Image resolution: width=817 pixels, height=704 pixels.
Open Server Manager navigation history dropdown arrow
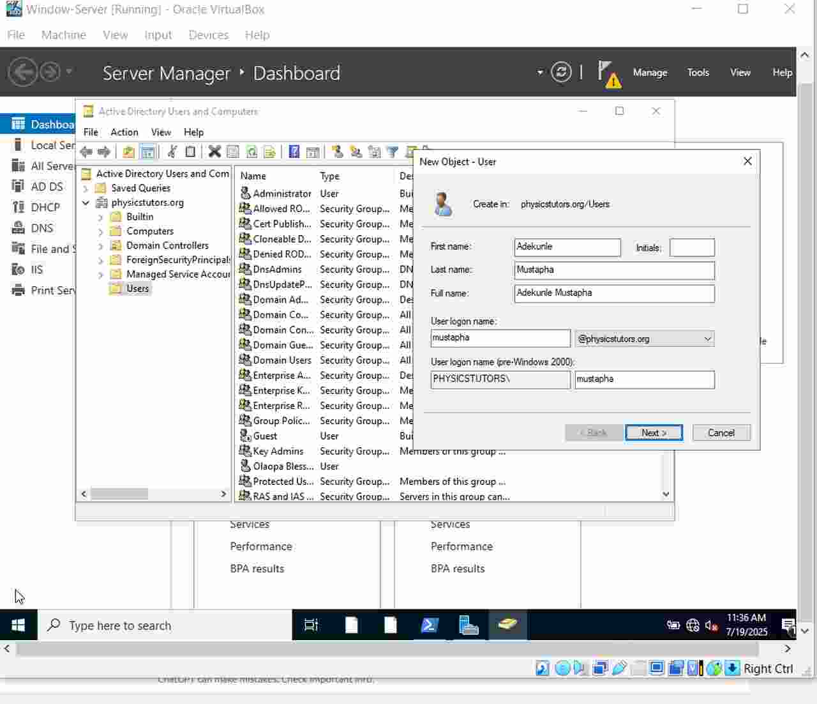[x=69, y=71]
